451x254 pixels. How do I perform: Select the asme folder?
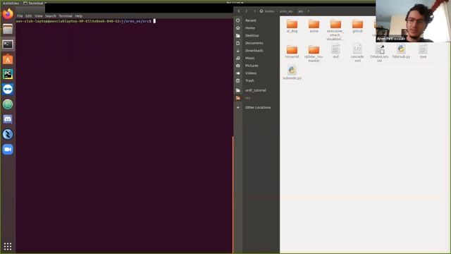click(x=314, y=26)
